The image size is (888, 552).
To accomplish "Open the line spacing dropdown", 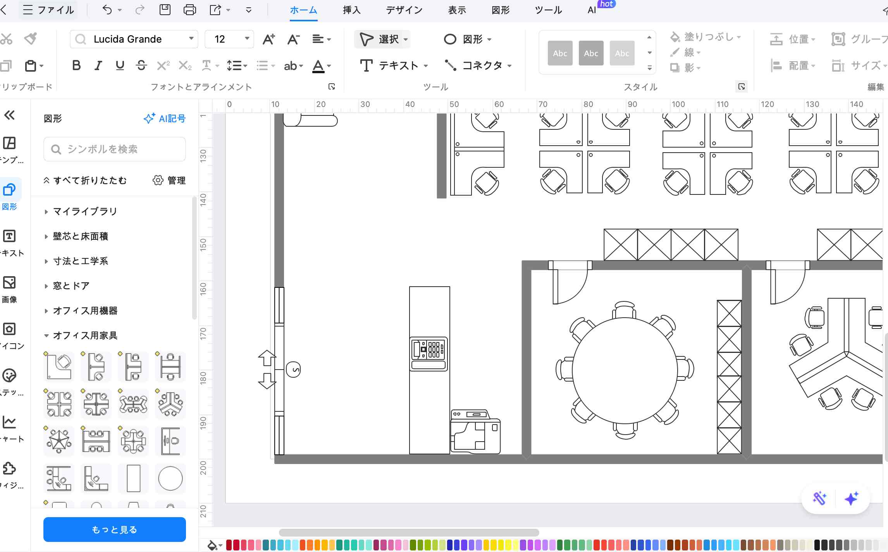I will tap(237, 65).
